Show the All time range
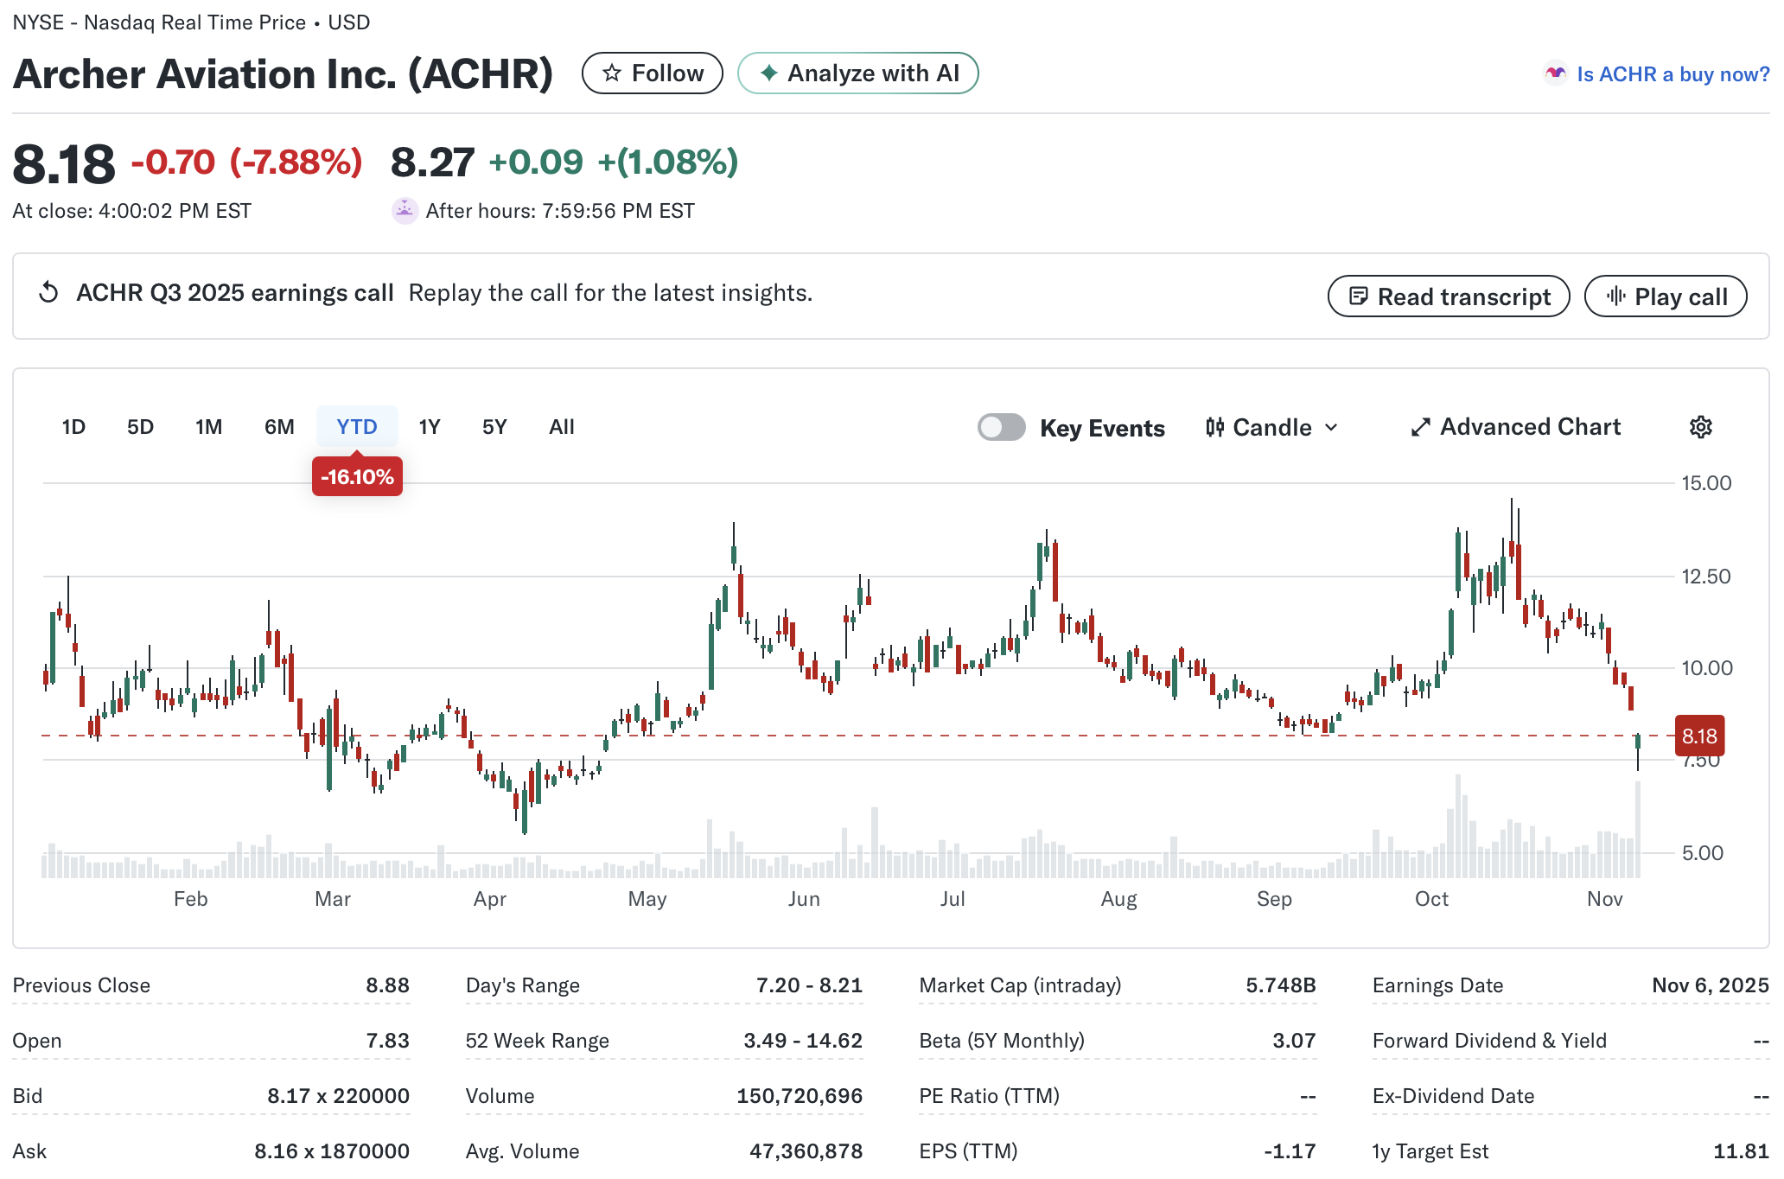The width and height of the screenshot is (1784, 1179). (562, 427)
